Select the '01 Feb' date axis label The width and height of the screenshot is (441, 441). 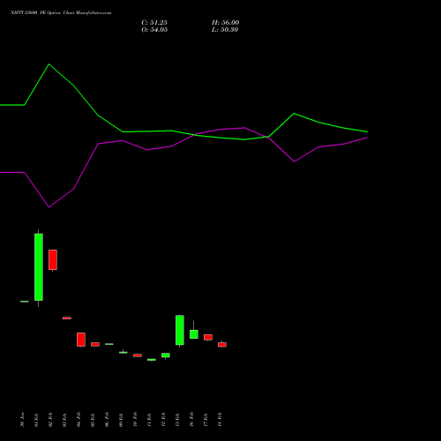[36, 420]
